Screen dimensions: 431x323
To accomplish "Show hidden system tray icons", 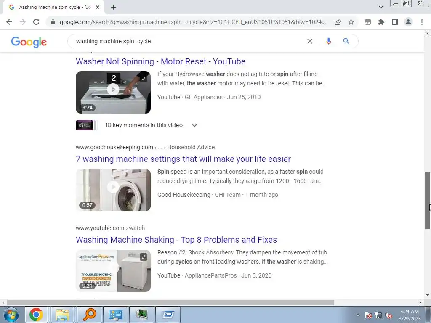I will (x=358, y=315).
